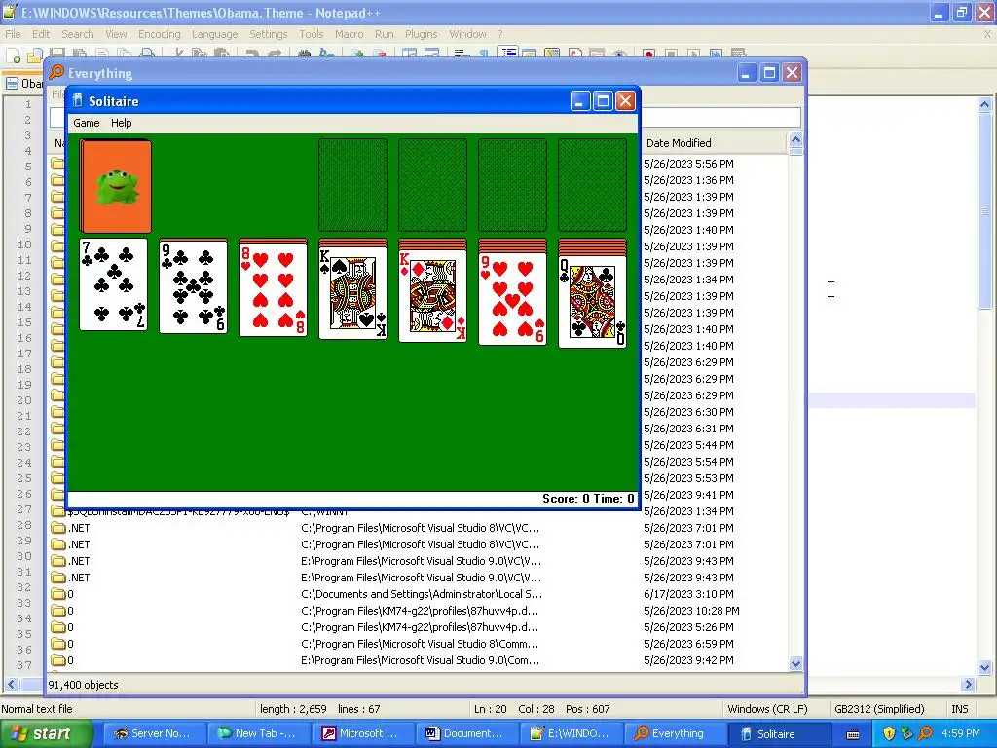Click Notepad++ horizontal scrollbar right arrow
This screenshot has width=997, height=748.
coord(968,685)
